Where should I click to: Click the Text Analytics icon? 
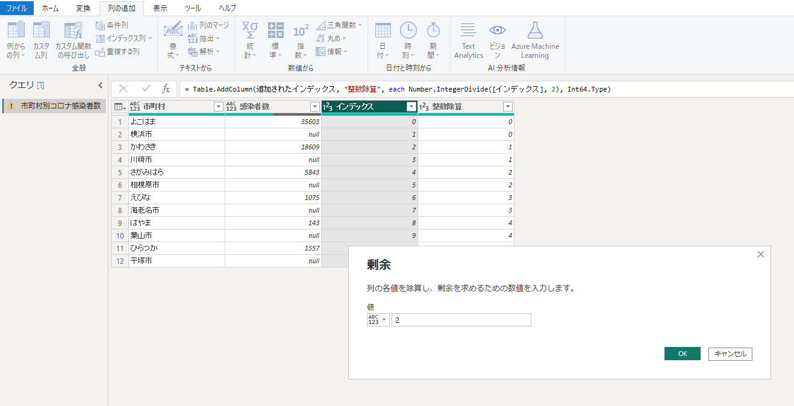tap(468, 30)
